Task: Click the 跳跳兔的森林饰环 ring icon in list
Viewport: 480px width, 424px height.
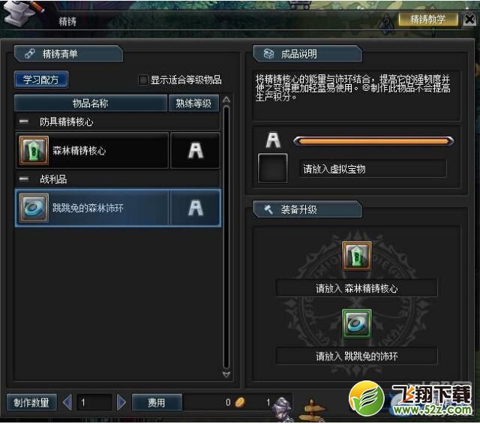Action: pyautogui.click(x=34, y=208)
